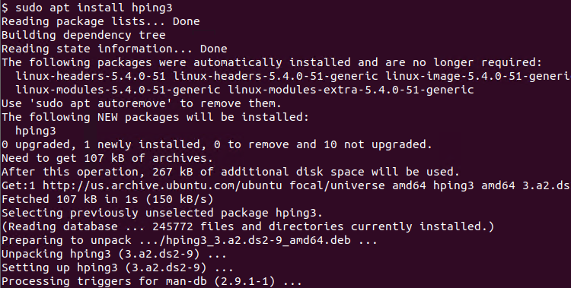
Task: Click the 'sudo apt autoremove' quoted text
Action: tap(100, 103)
